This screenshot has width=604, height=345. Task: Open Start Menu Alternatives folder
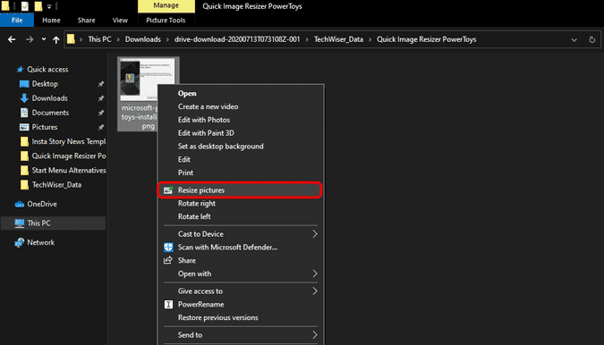point(69,171)
